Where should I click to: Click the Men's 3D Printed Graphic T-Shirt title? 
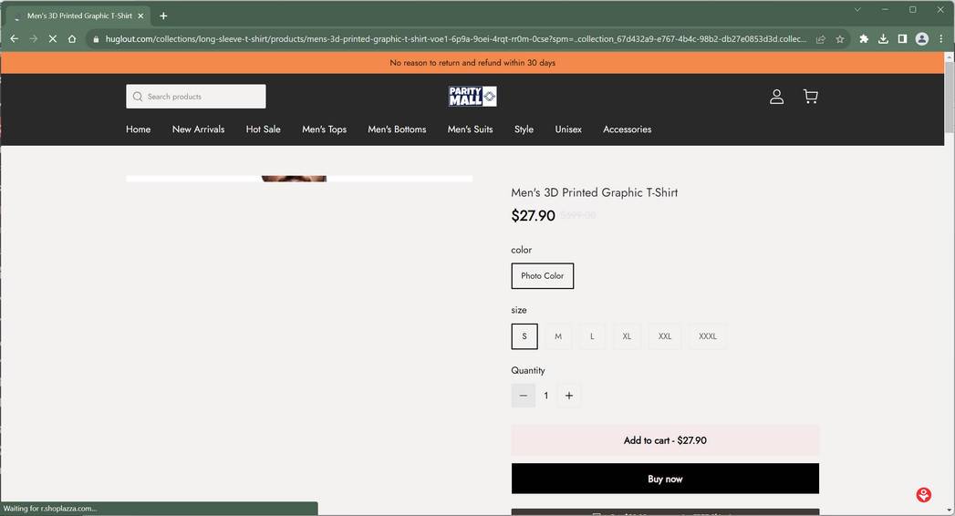595,192
